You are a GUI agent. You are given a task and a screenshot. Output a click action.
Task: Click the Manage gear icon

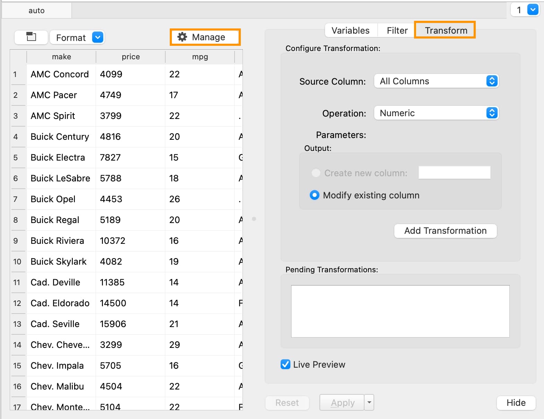(x=182, y=37)
